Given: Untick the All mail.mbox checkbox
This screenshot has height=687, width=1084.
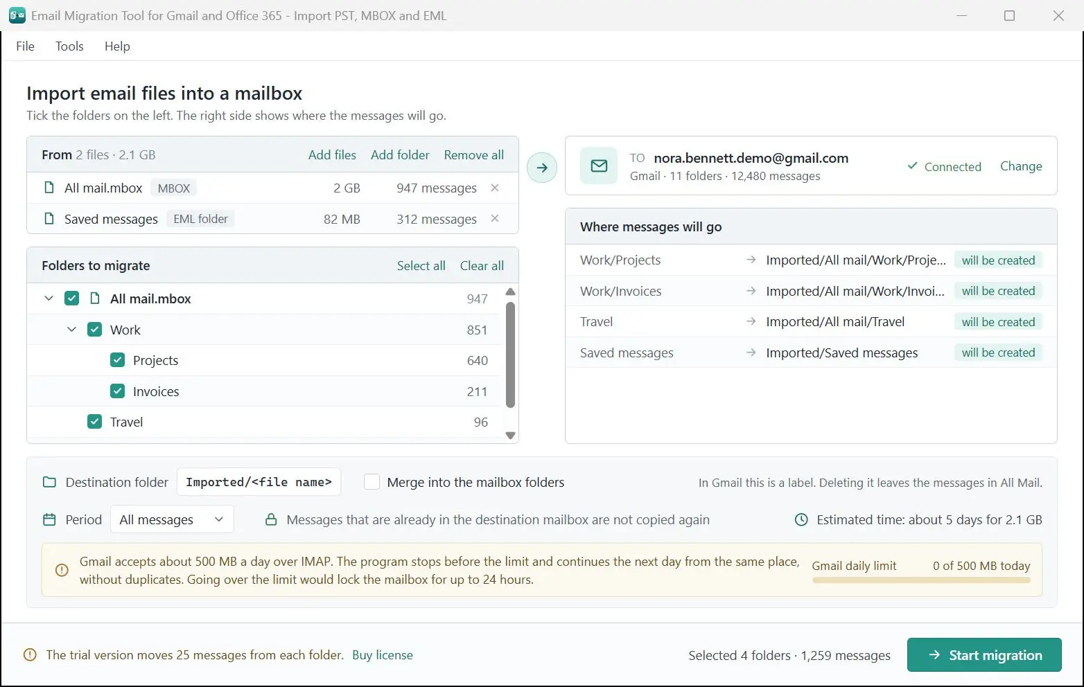Looking at the screenshot, I should click(71, 298).
